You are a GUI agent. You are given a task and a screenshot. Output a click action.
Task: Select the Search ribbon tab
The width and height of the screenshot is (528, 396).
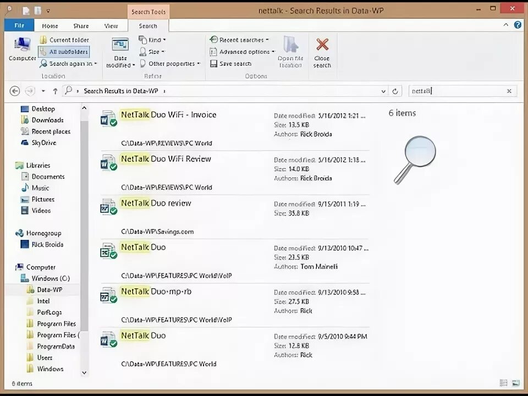(x=148, y=26)
